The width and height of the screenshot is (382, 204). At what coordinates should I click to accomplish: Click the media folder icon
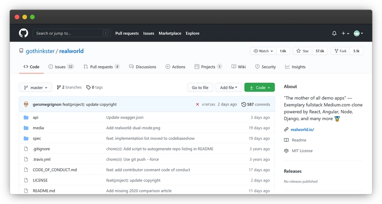pyautogui.click(x=26, y=128)
